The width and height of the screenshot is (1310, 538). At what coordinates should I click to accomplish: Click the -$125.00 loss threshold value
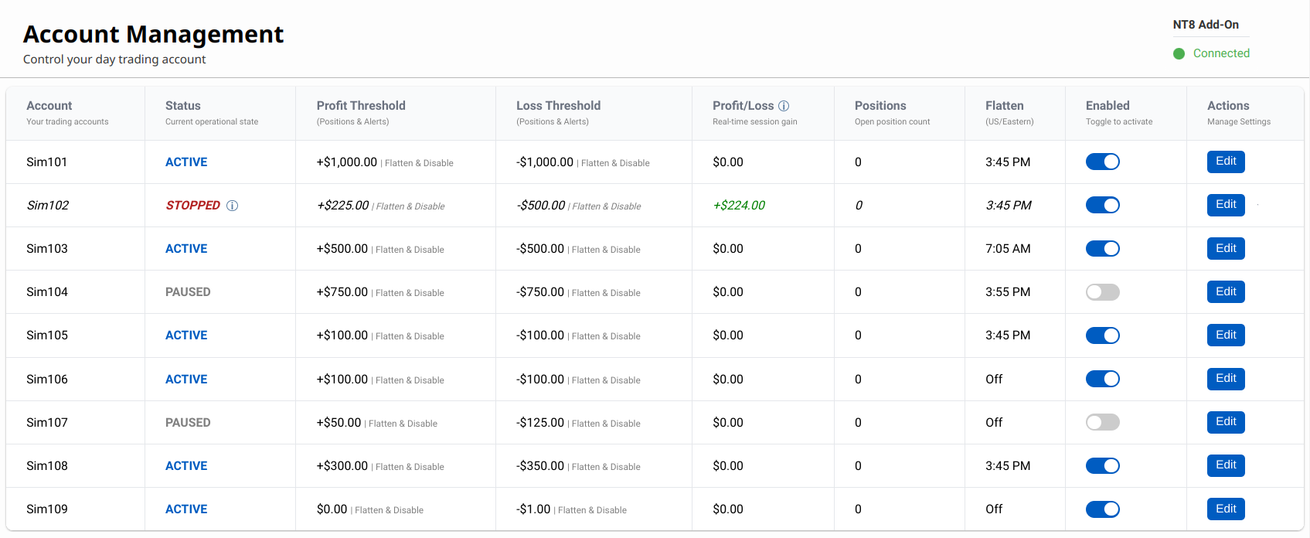(x=540, y=423)
